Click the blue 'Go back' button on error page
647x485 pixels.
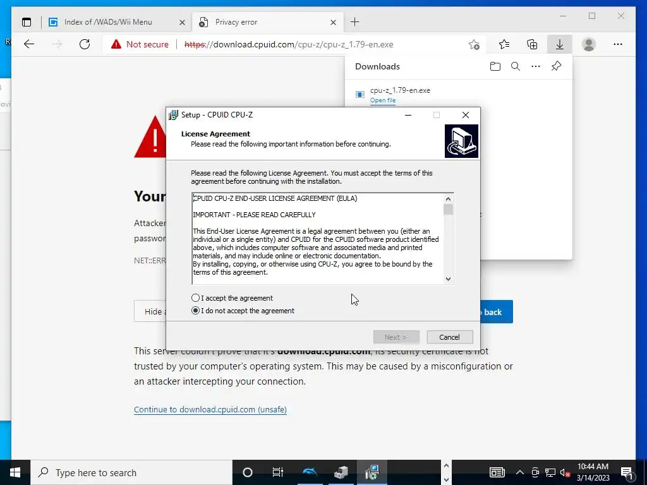pyautogui.click(x=497, y=312)
